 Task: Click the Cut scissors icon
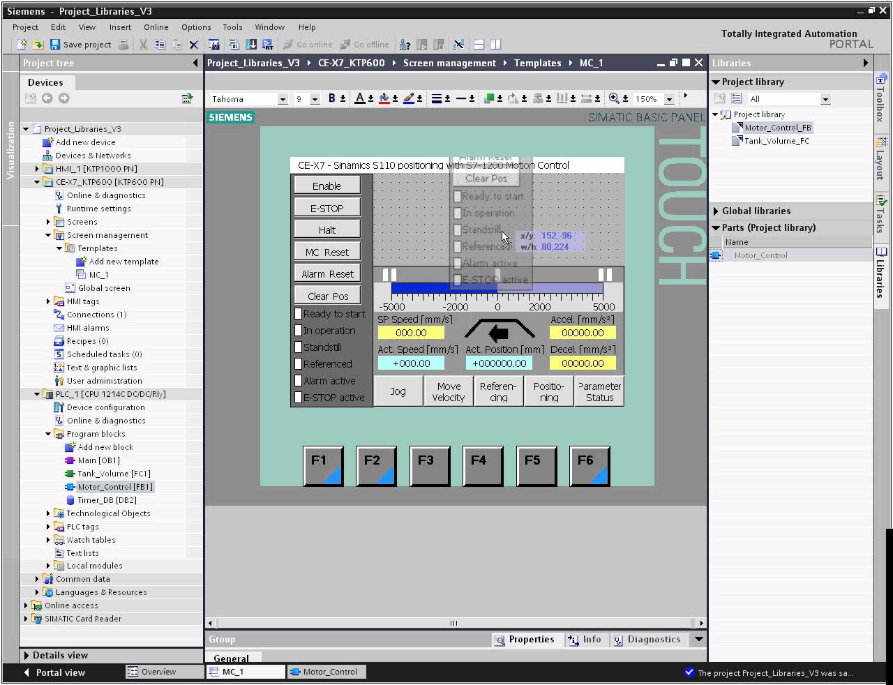point(143,45)
